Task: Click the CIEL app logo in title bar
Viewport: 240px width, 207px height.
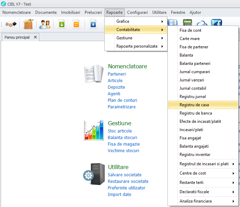Action: [3, 4]
